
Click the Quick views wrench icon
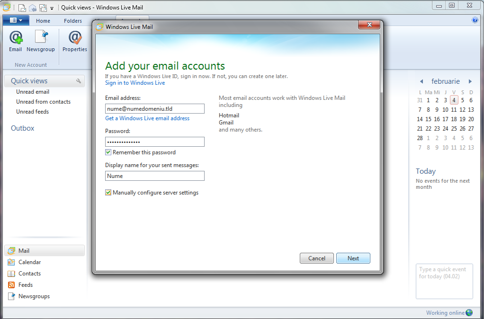79,81
